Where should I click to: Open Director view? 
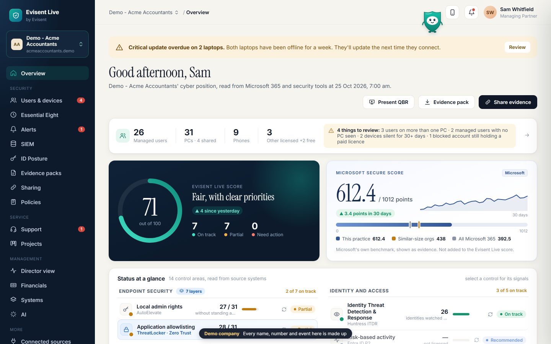[47, 271]
